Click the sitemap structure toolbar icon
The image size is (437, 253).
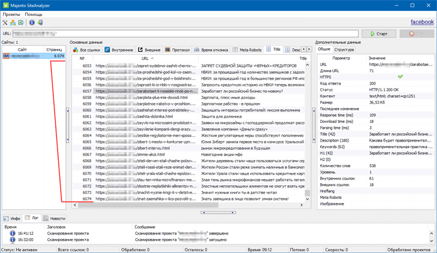tap(13, 22)
